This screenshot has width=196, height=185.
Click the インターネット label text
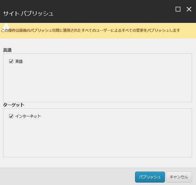[28, 116]
